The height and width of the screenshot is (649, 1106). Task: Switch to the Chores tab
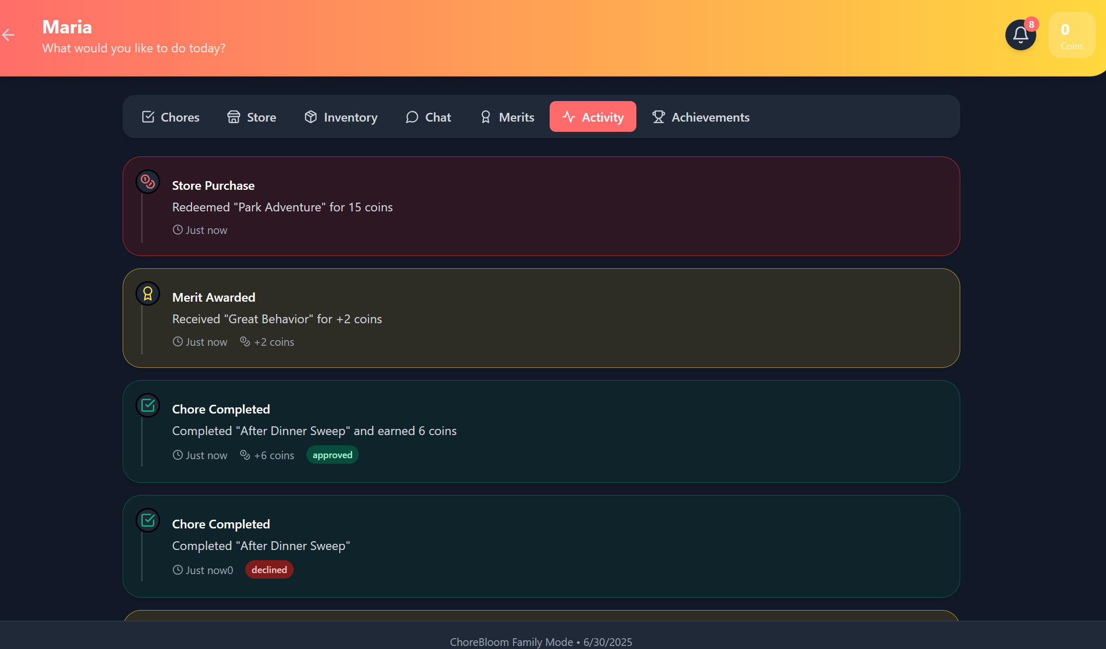[170, 117]
